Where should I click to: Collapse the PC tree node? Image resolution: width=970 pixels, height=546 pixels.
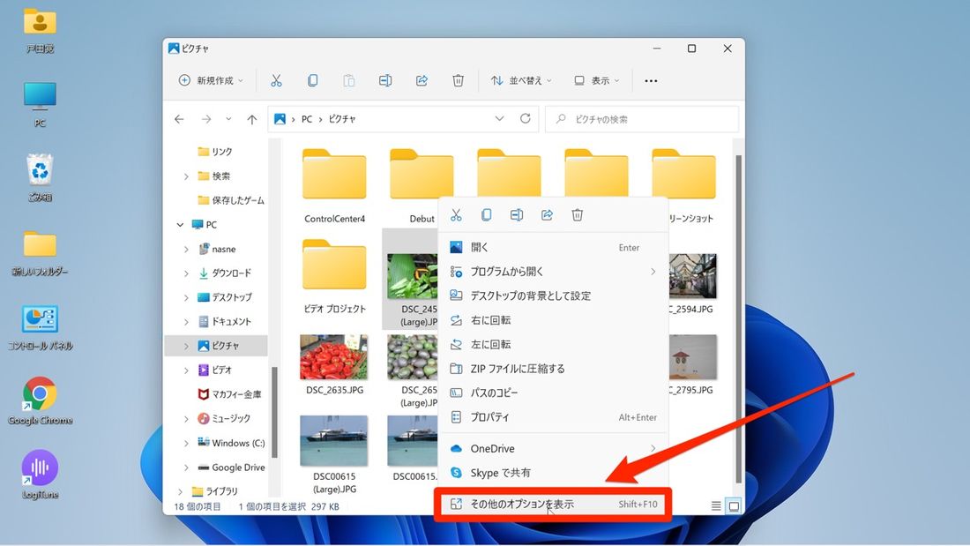click(x=180, y=225)
